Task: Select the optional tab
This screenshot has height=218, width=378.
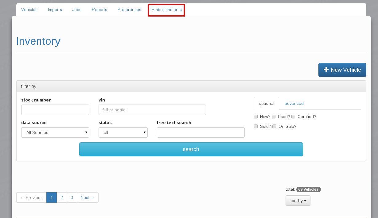Action: 266,104
